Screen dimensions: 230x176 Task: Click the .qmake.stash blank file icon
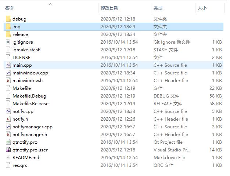(8, 50)
